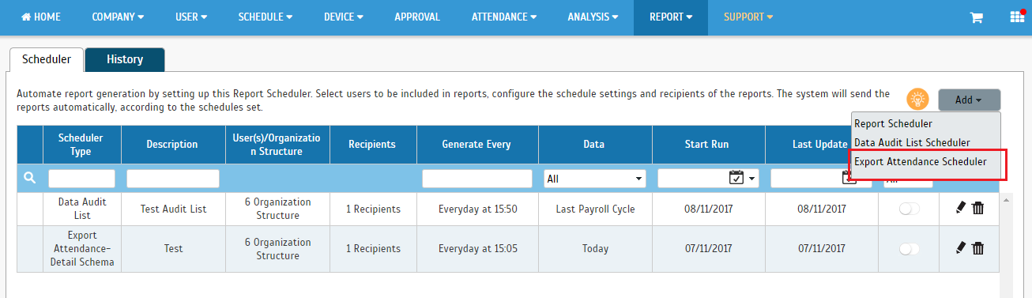
Task: Click the Scheduler Type filter field
Action: [81, 179]
